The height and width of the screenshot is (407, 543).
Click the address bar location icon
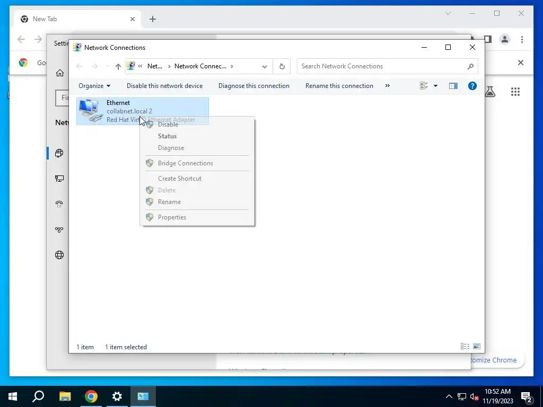pos(131,66)
